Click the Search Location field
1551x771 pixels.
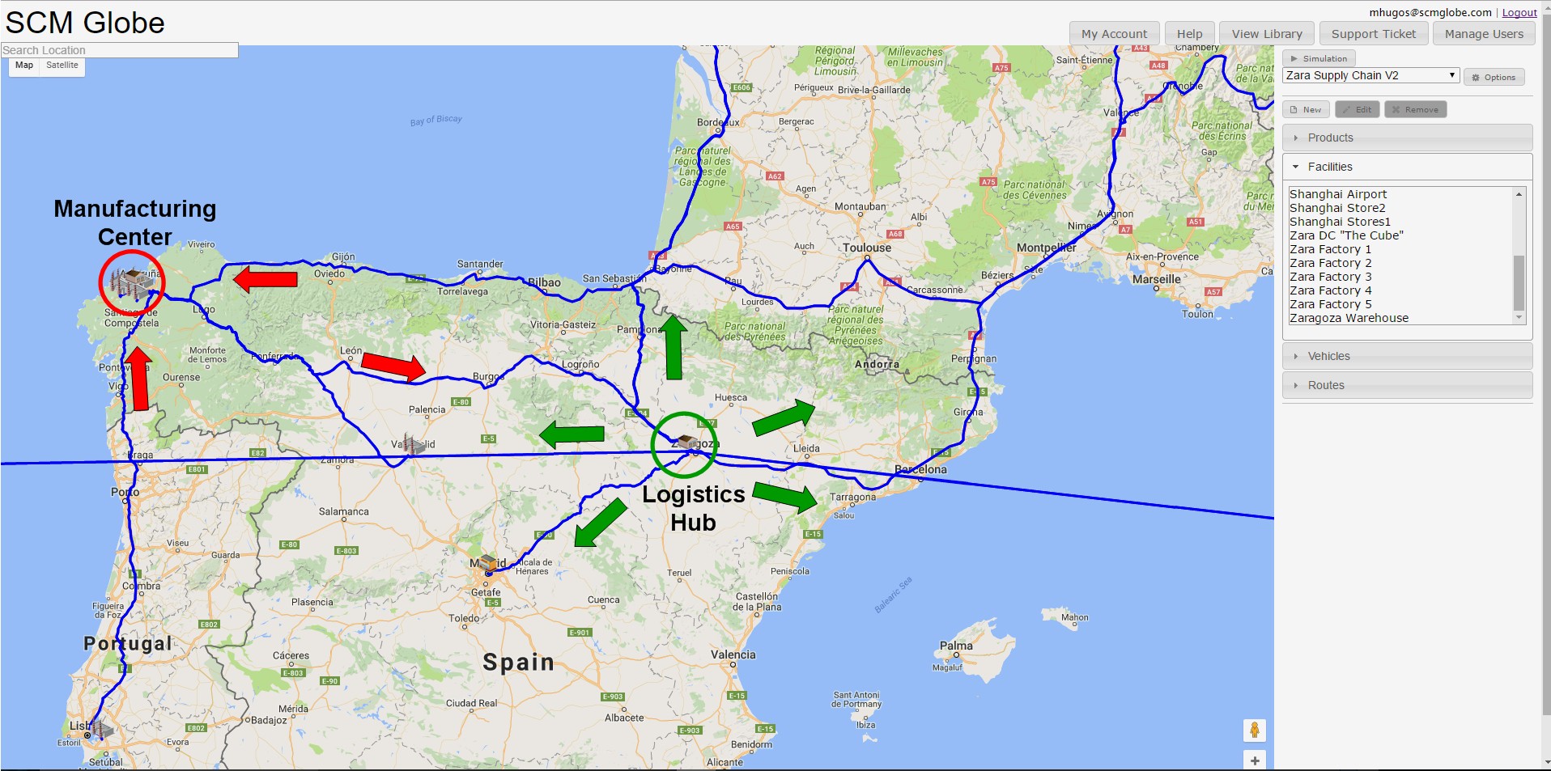coord(120,50)
